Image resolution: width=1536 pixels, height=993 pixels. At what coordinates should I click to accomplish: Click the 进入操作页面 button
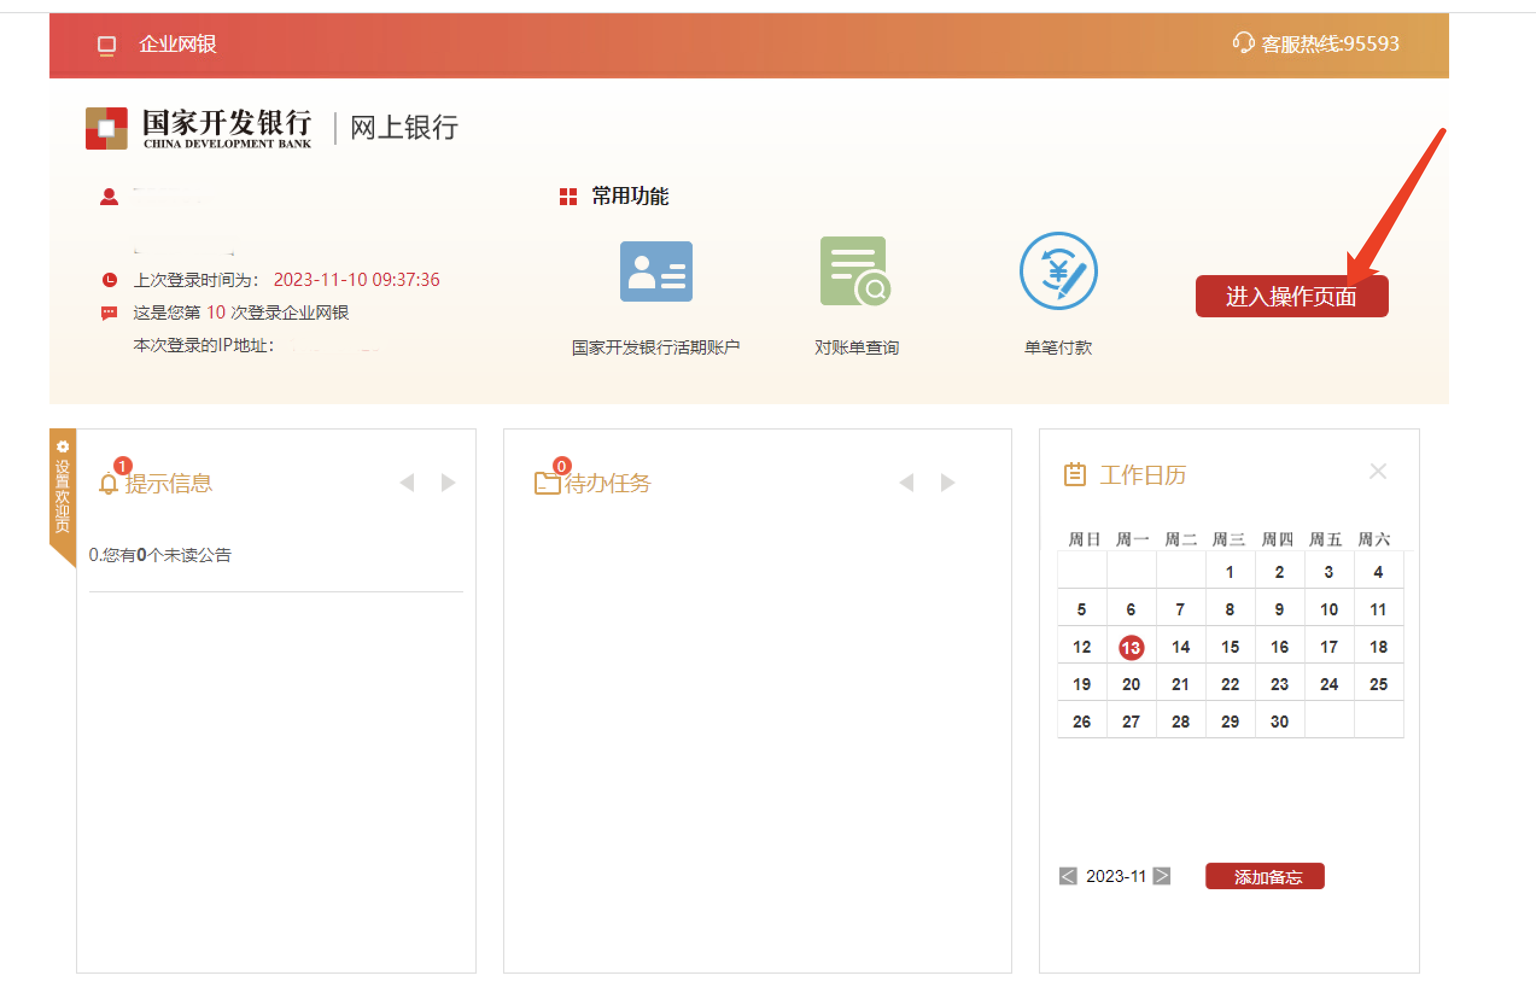tap(1291, 297)
